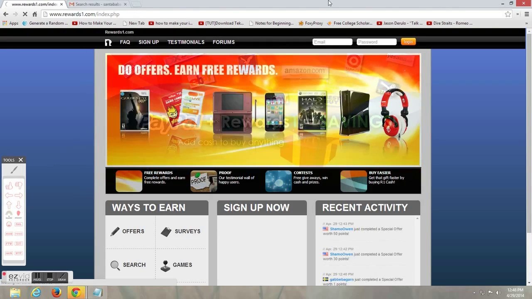Screen dimensions: 532x299
Task: Select the down arrow stamp
Action: pos(19,205)
